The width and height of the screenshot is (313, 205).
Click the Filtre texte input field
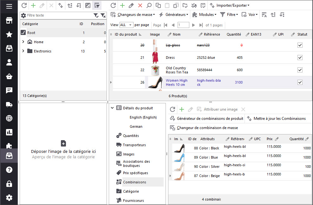tap(59, 15)
